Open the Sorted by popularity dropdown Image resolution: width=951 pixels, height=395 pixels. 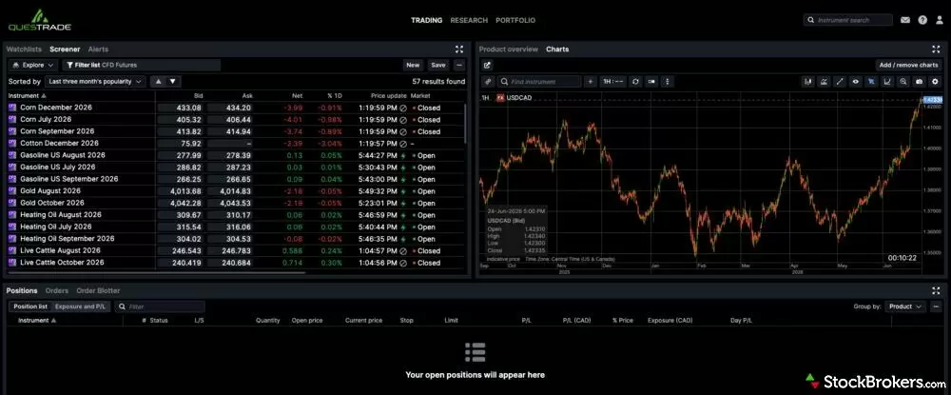point(96,81)
